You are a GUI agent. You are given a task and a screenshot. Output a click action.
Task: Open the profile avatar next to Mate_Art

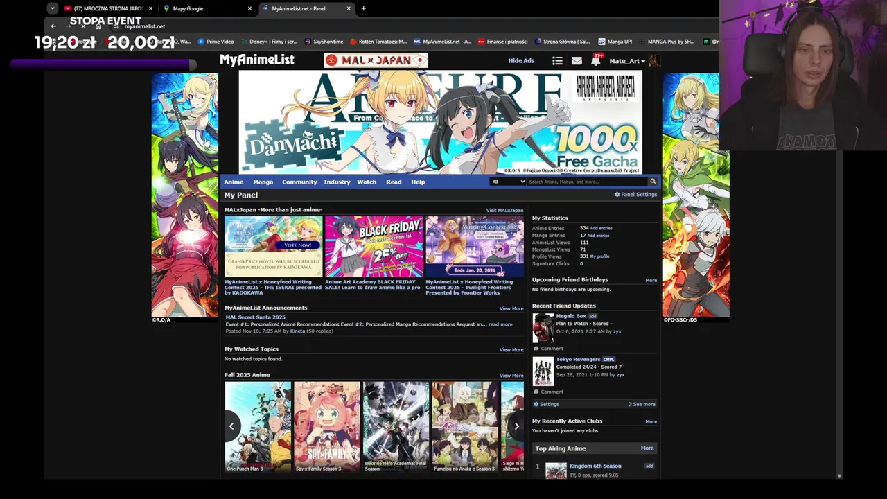(654, 61)
